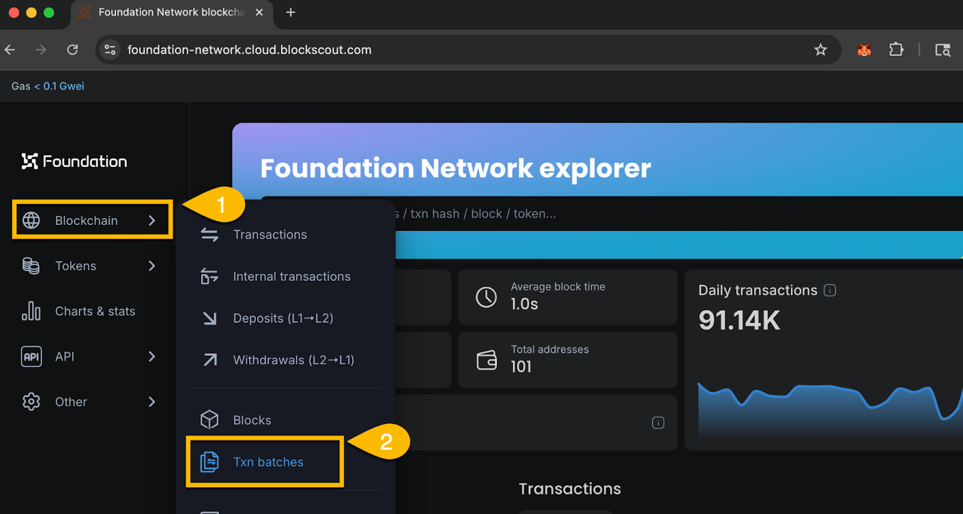The image size is (963, 514).
Task: Select Transactions in the Blockchain submenu
Action: pos(270,234)
